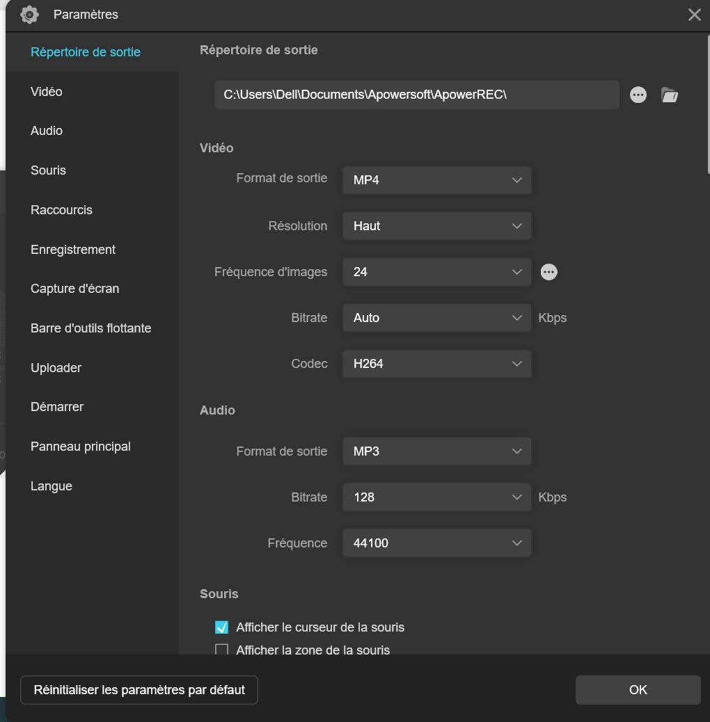Go to Capture d'écran settings
710x722 pixels.
point(74,289)
